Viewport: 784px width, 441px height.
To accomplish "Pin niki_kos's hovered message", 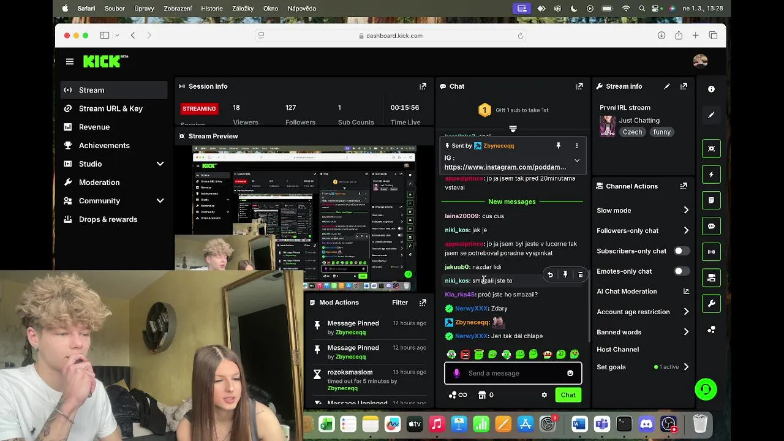I will [x=565, y=275].
